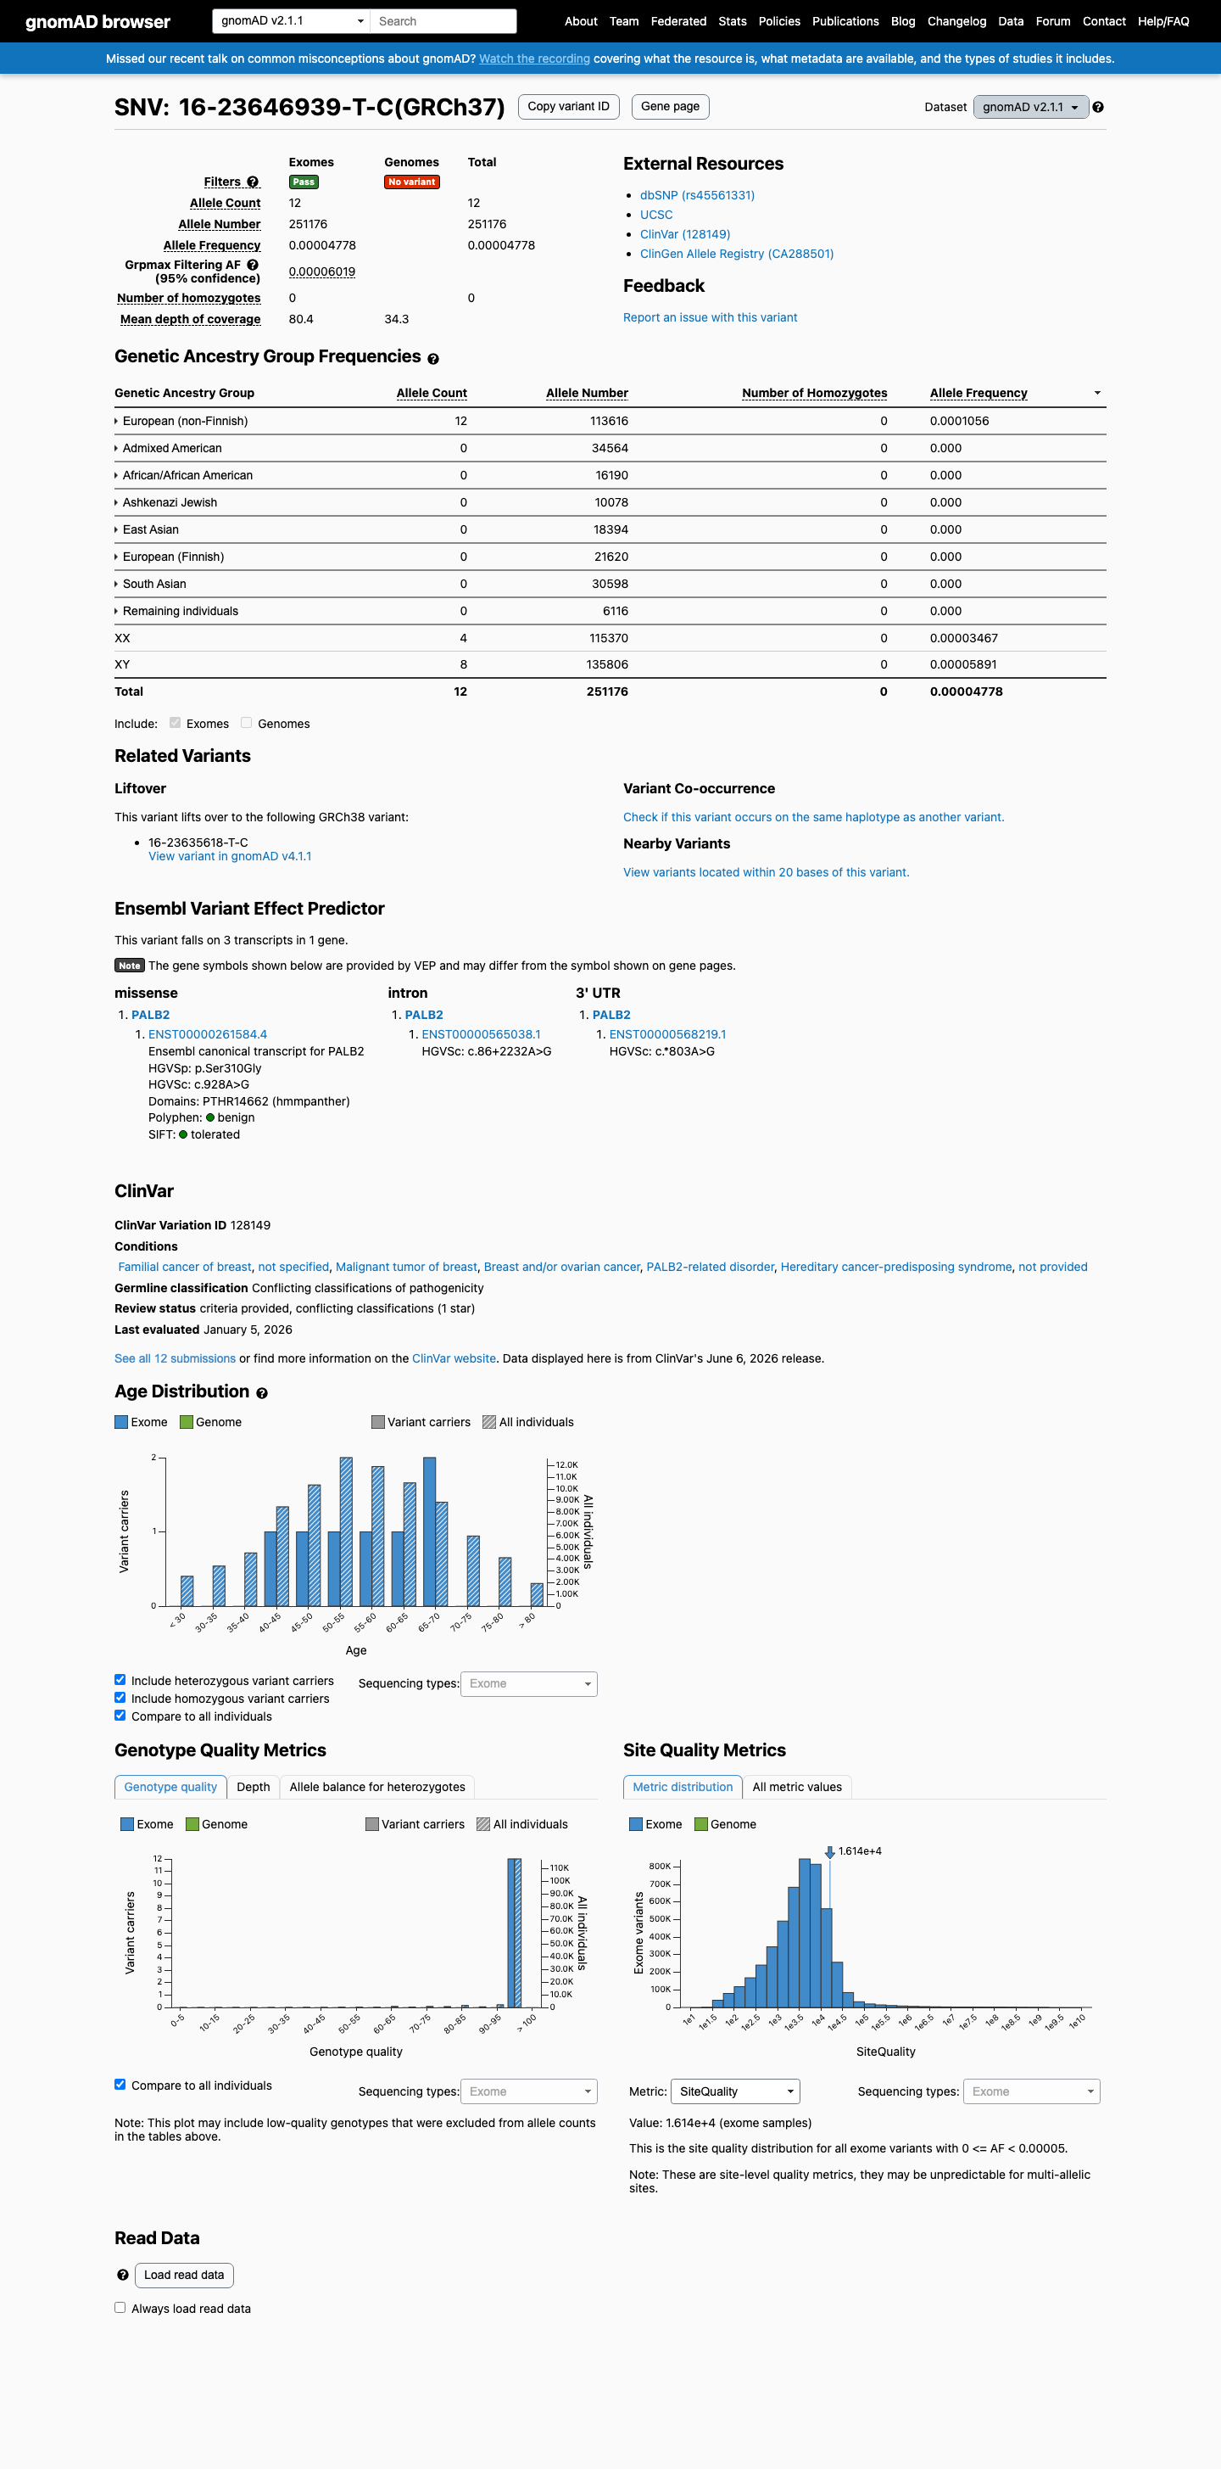Enable Always load read data
1221x2469 pixels.
coord(120,2307)
